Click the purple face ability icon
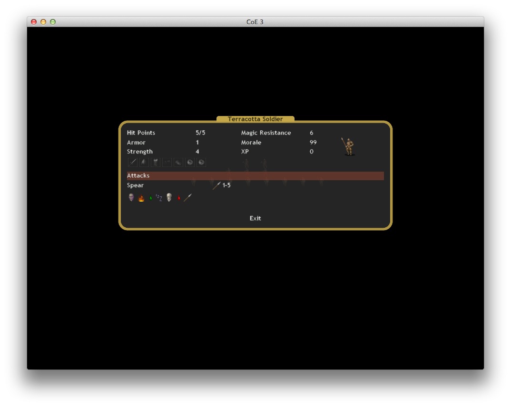Screen dimensions: 511x407 (x=131, y=197)
